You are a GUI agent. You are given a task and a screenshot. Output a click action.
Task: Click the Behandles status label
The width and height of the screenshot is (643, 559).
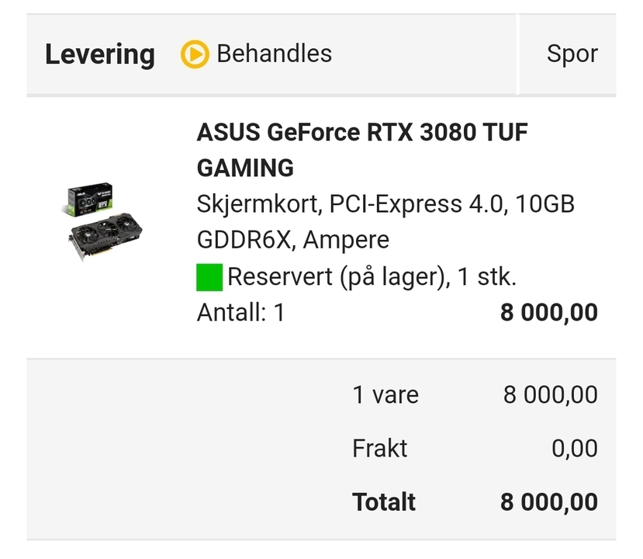(x=274, y=54)
